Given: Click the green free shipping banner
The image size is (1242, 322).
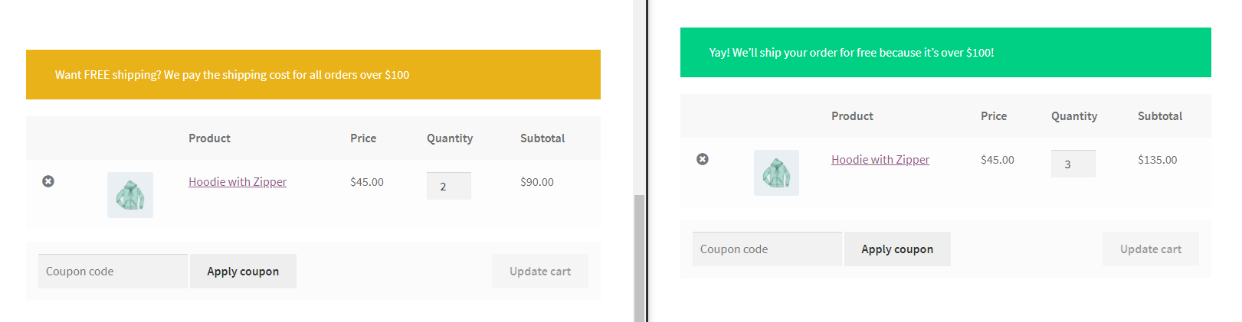Looking at the screenshot, I should click(945, 53).
